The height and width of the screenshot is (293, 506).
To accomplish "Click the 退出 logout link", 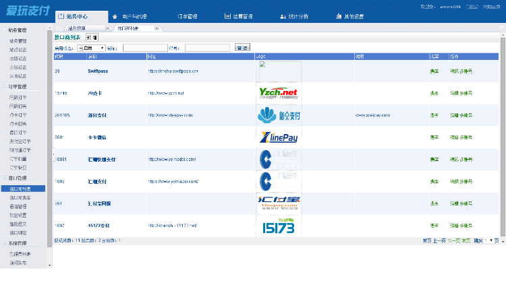I will pyautogui.click(x=472, y=7).
